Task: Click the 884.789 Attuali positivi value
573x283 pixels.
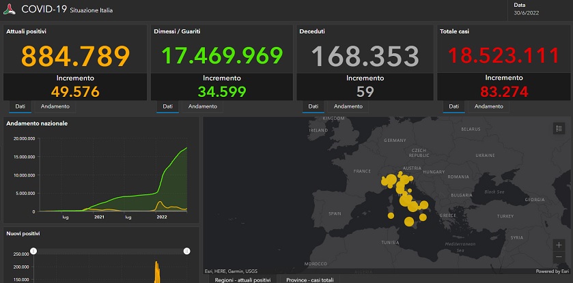Action: [x=75, y=56]
